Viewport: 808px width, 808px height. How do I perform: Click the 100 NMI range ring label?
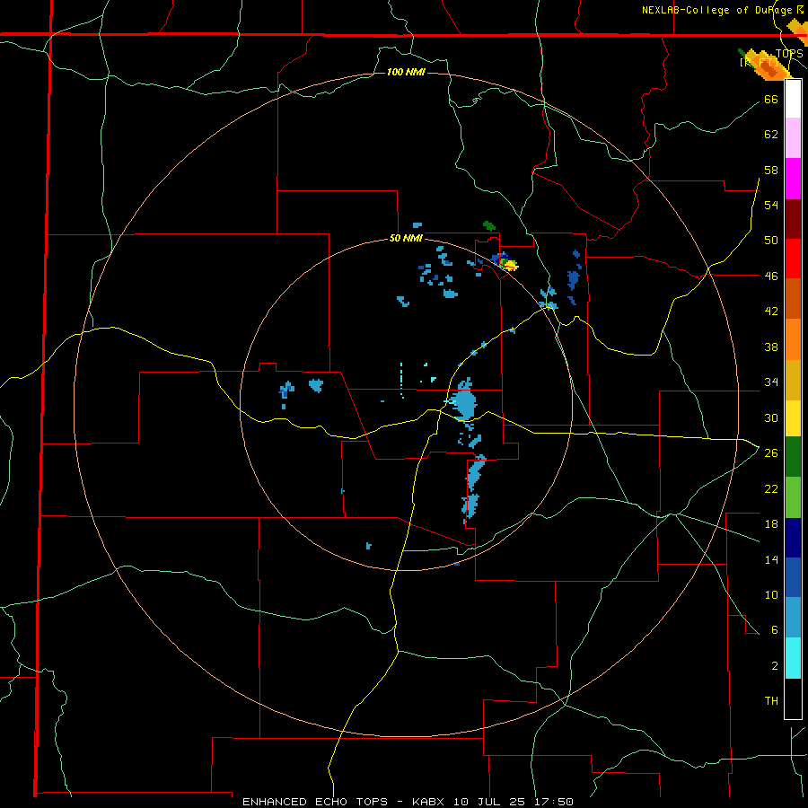coord(406,72)
